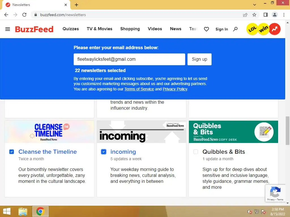Select the Newsletters browser tab
Image resolution: width=290 pixels, height=217 pixels.
point(36,5)
